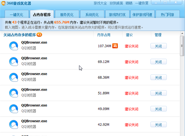Close the 107.34M QQBrowser process
Image resolution: width=185 pixels, height=136 pixels.
coord(158,46)
